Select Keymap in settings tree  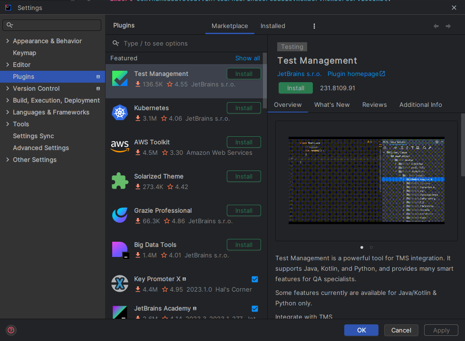point(25,53)
